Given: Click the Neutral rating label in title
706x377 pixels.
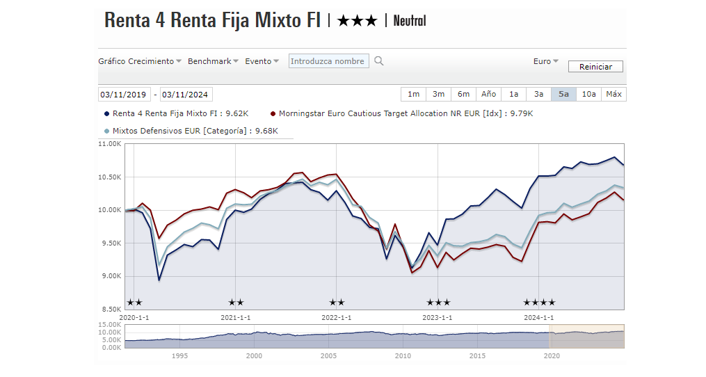Looking at the screenshot, I should pyautogui.click(x=409, y=21).
